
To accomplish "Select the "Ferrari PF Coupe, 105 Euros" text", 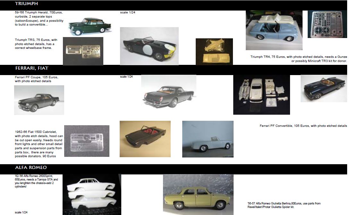I will (37, 79).
